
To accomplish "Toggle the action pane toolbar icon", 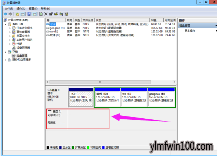I will click(x=35, y=14).
